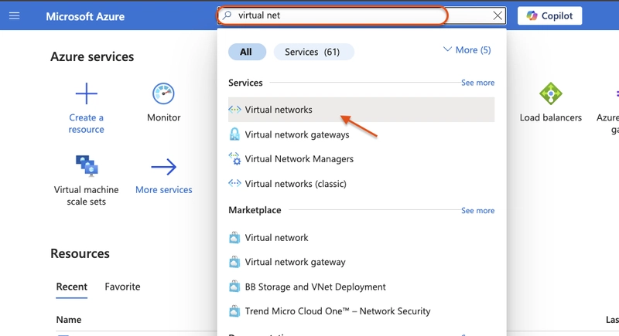Click marketplace bag icon for BB Storage
Screen dimensions: 619x336
point(234,287)
